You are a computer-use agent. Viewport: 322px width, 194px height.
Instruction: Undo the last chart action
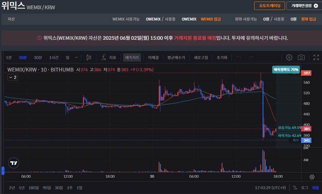(239, 57)
